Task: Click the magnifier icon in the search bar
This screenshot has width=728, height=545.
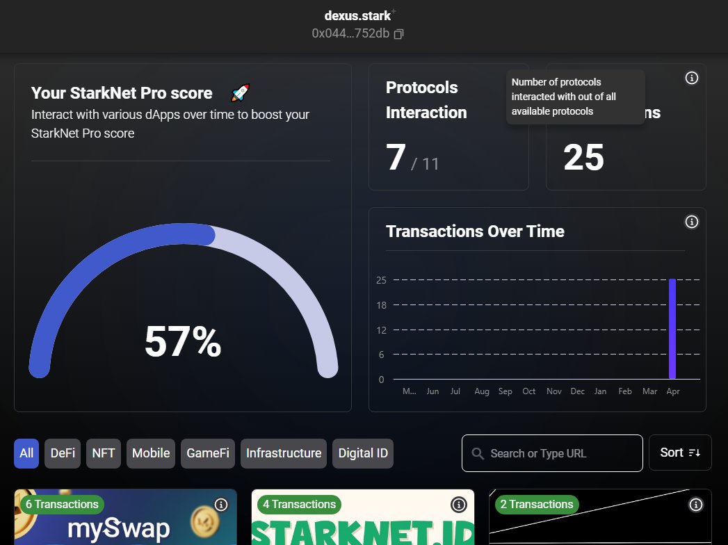Action: [x=478, y=453]
